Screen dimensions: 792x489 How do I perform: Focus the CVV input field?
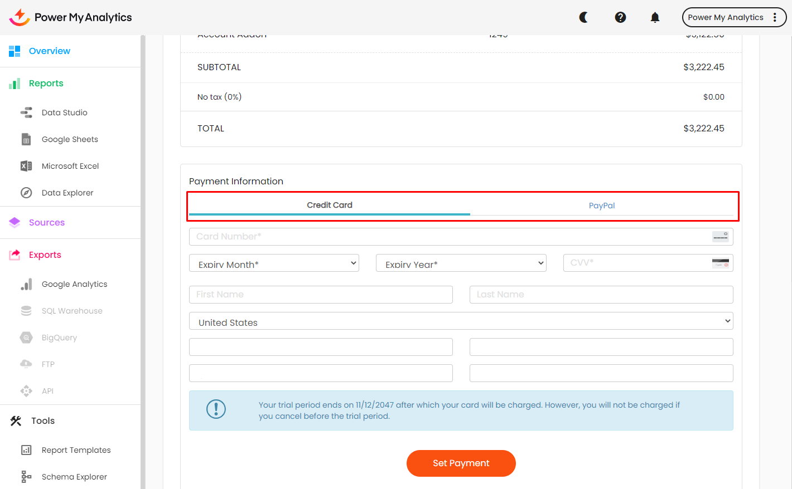(636, 263)
